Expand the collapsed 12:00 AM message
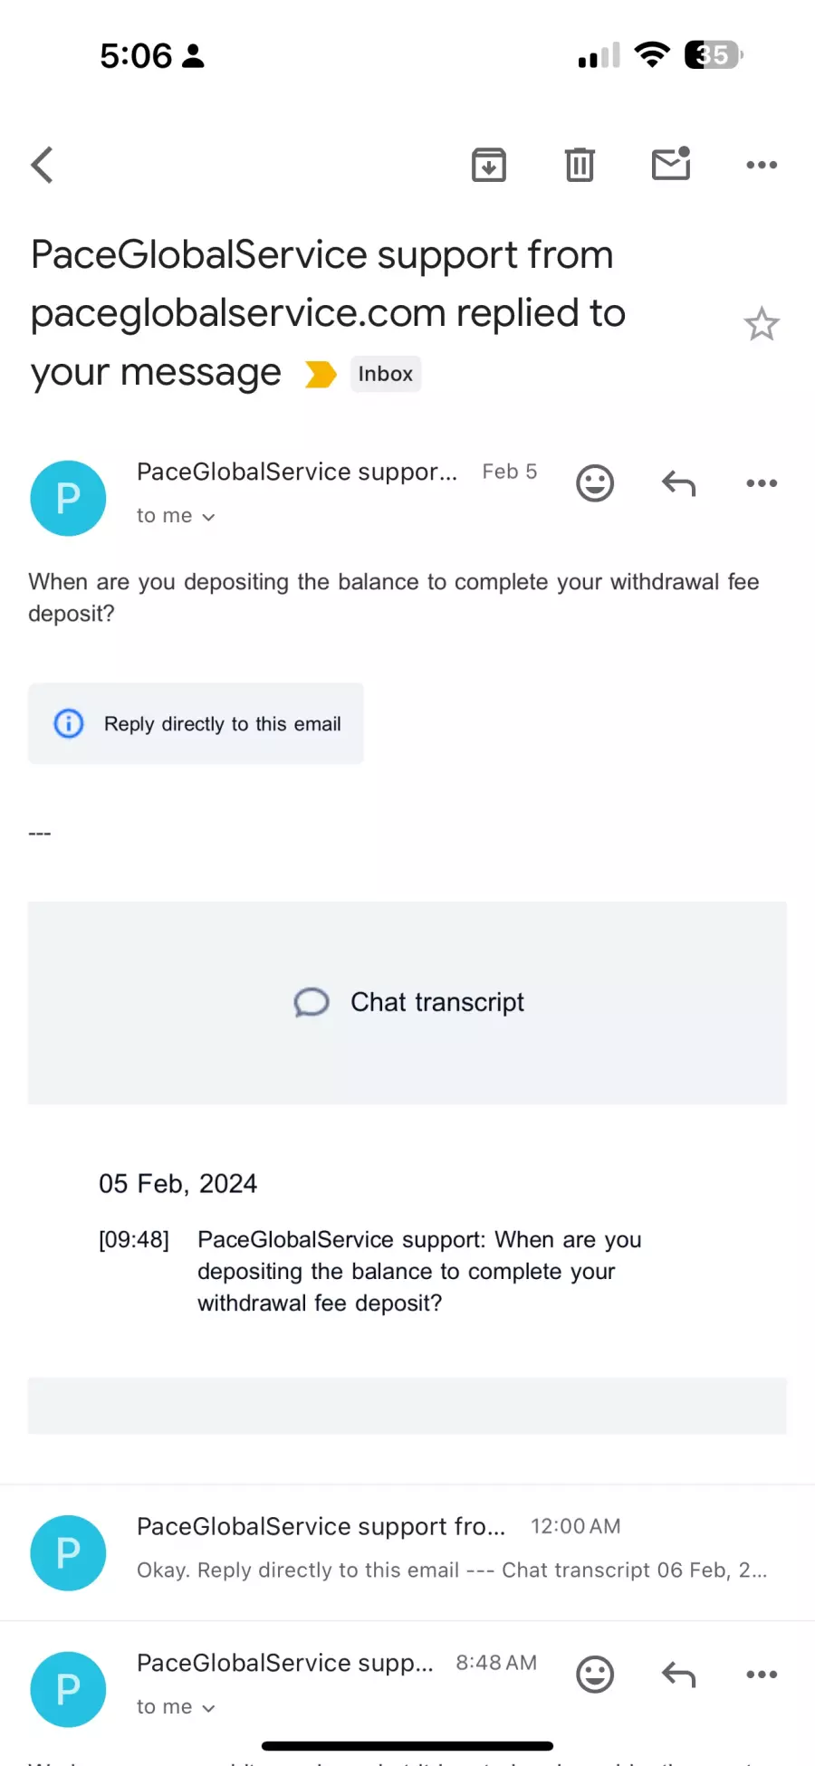This screenshot has width=815, height=1766. [x=407, y=1552]
